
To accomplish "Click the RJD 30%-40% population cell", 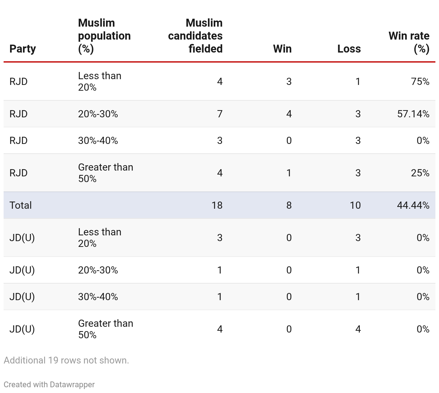I will point(98,140).
